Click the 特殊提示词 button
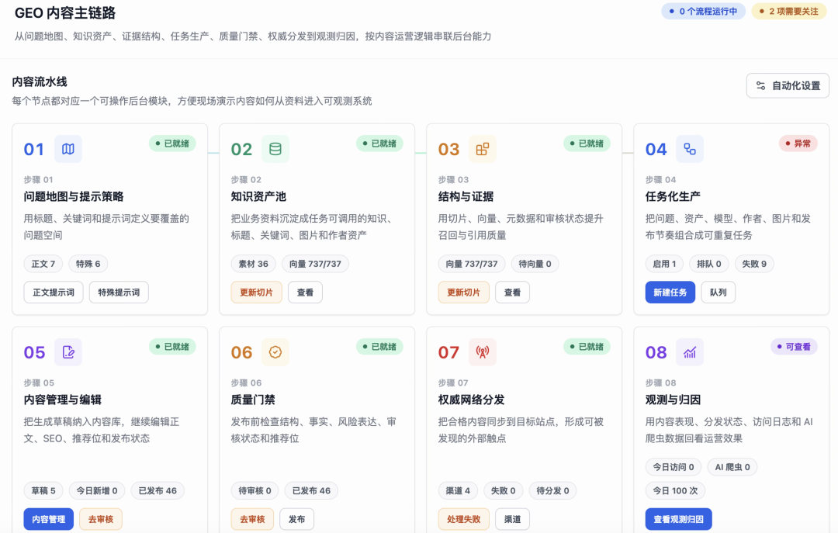The height and width of the screenshot is (533, 838). point(119,292)
